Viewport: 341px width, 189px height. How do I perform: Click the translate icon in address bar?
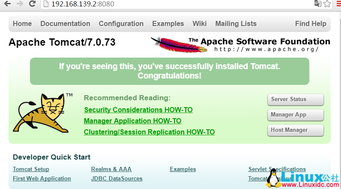[x=317, y=4]
